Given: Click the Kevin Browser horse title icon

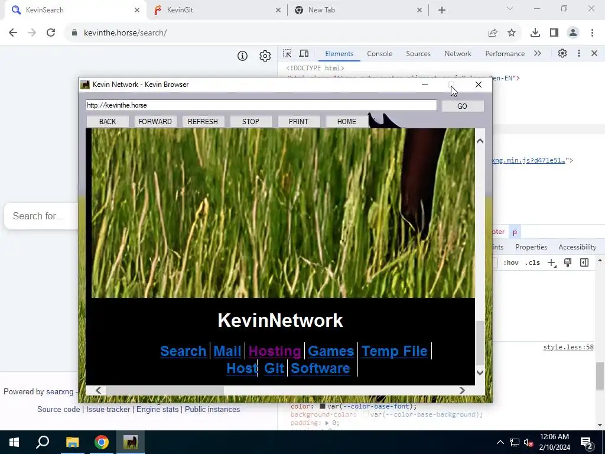Looking at the screenshot, I should pyautogui.click(x=85, y=85).
